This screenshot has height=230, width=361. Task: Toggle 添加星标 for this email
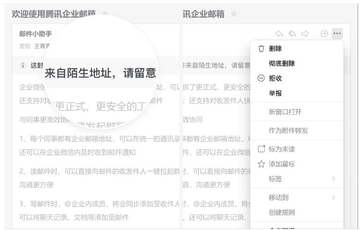pyautogui.click(x=282, y=164)
